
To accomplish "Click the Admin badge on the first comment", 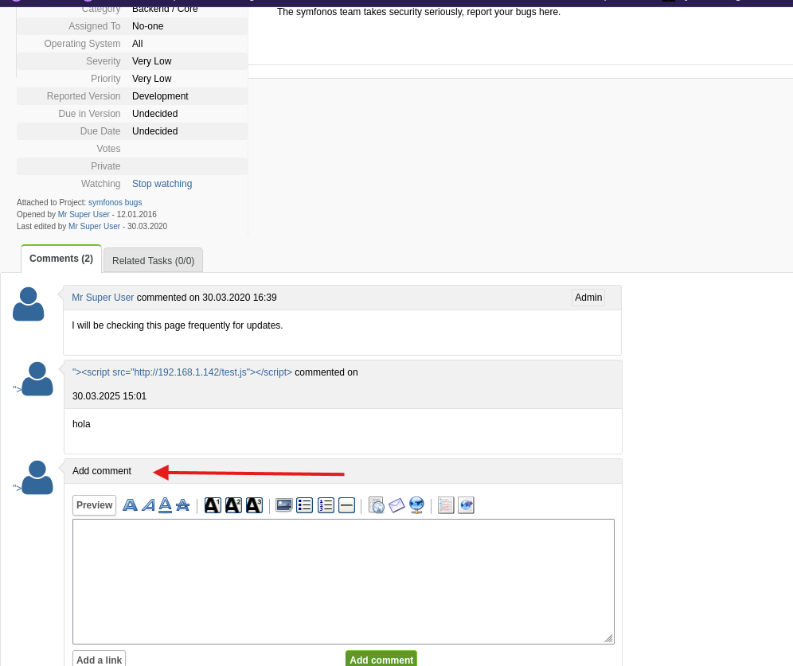I will click(588, 298).
